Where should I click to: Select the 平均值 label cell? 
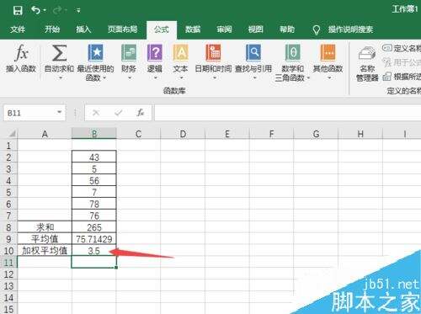[x=45, y=239]
